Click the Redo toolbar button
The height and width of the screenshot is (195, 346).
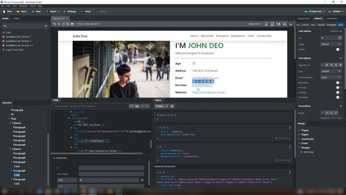point(101,11)
